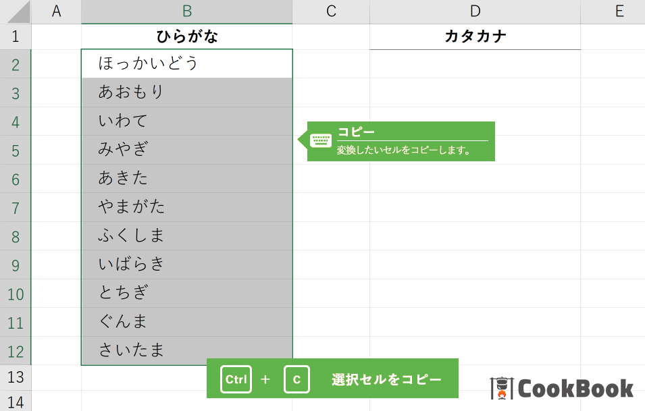Image resolution: width=645 pixels, height=411 pixels.
Task: Click the カタカナ header cell
Action: 475,36
